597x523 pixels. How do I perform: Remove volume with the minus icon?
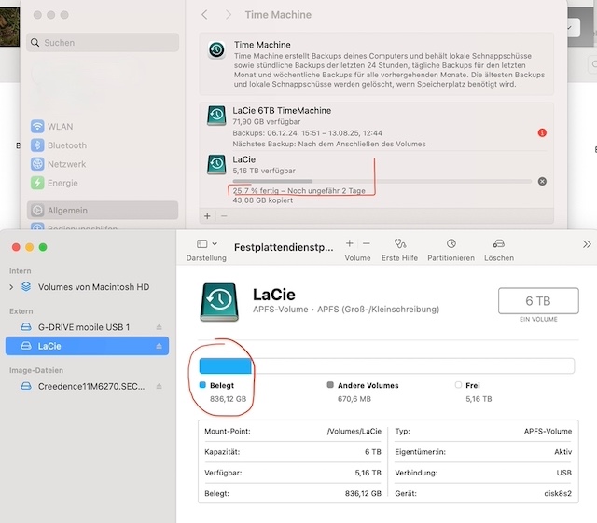[x=367, y=243]
